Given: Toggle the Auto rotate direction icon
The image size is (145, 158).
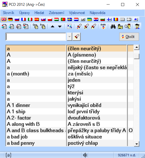Looking at the screenshot, I should point(103,26).
